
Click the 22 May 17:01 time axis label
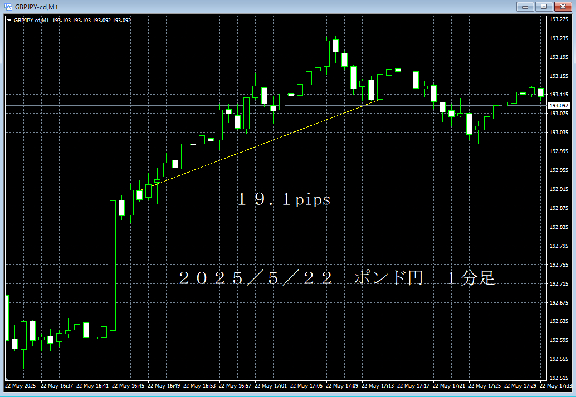click(272, 385)
